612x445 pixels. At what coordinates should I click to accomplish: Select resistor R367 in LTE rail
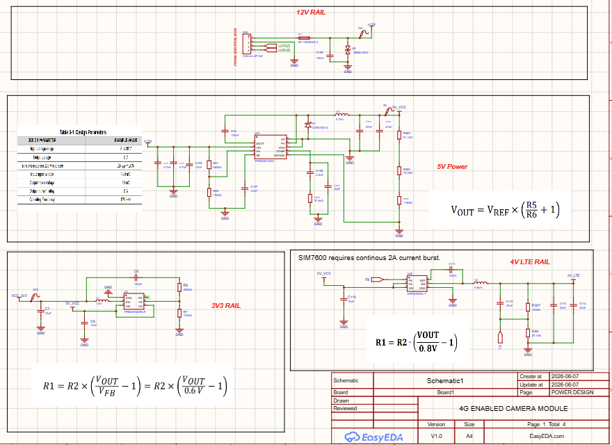527,307
